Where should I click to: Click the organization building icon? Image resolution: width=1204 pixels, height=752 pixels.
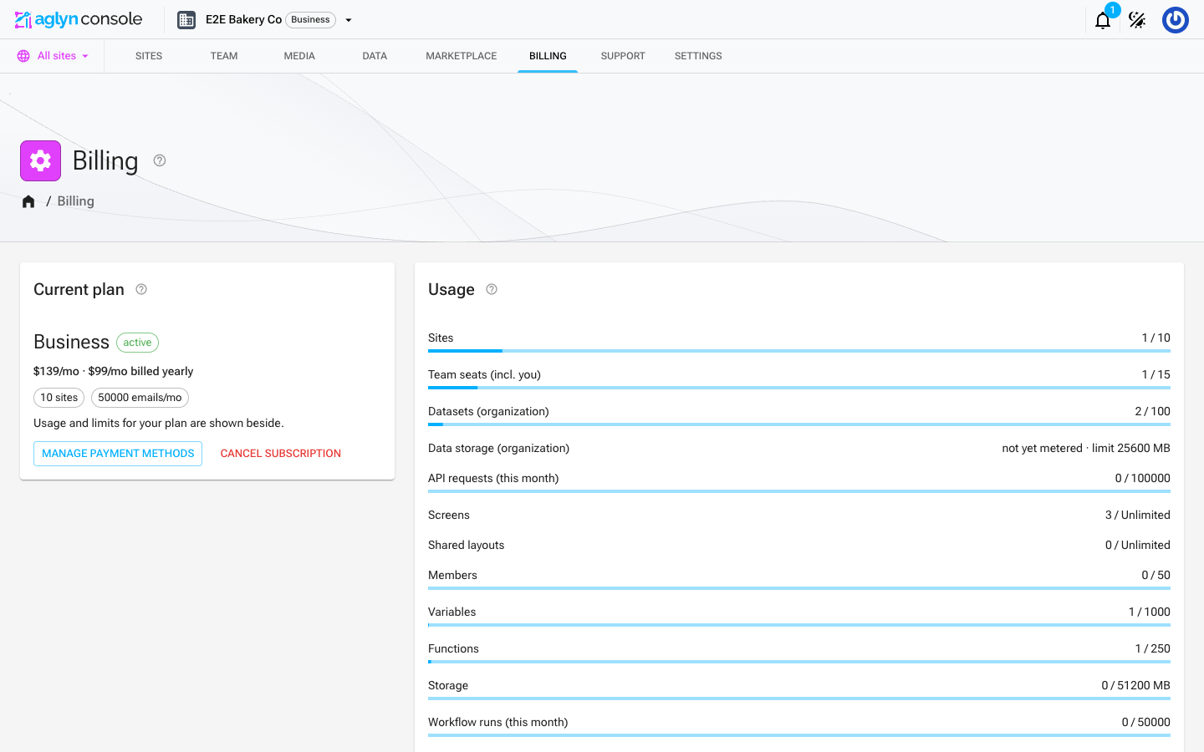[x=186, y=20]
